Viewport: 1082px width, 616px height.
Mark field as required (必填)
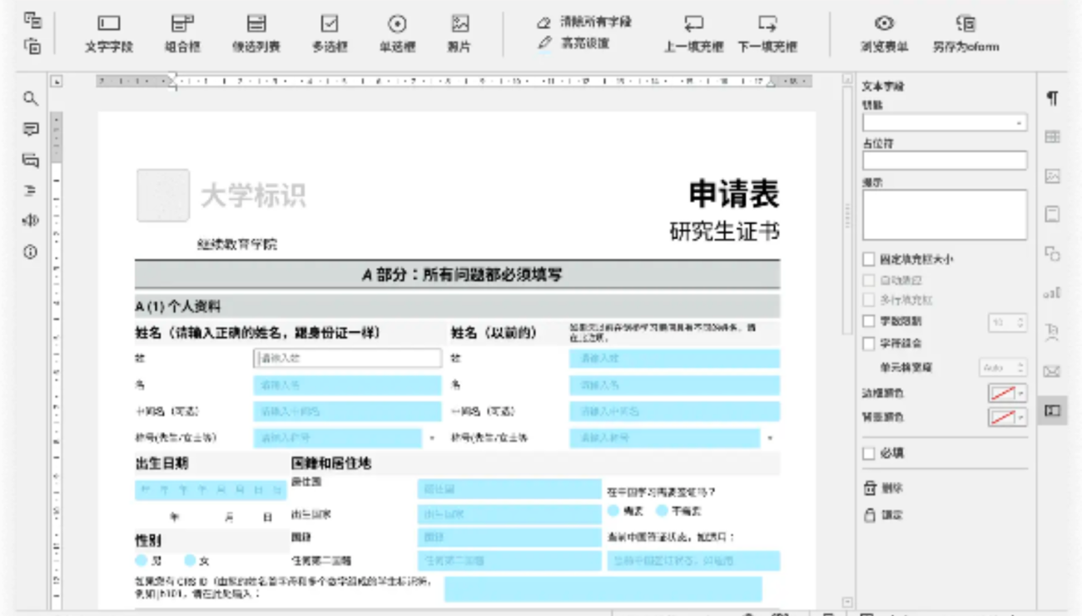tap(869, 454)
